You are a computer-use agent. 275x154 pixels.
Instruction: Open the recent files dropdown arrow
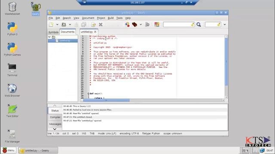70,25
